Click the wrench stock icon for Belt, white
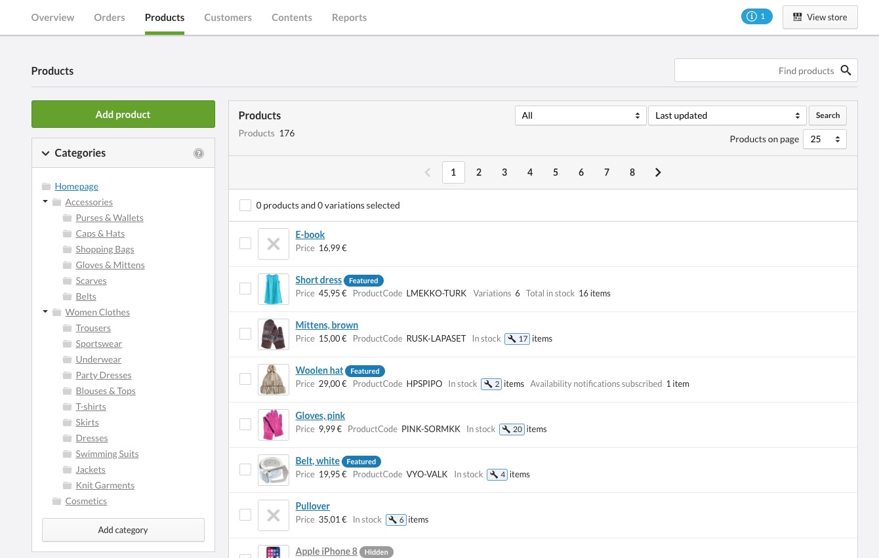The height and width of the screenshot is (558, 879). (497, 475)
